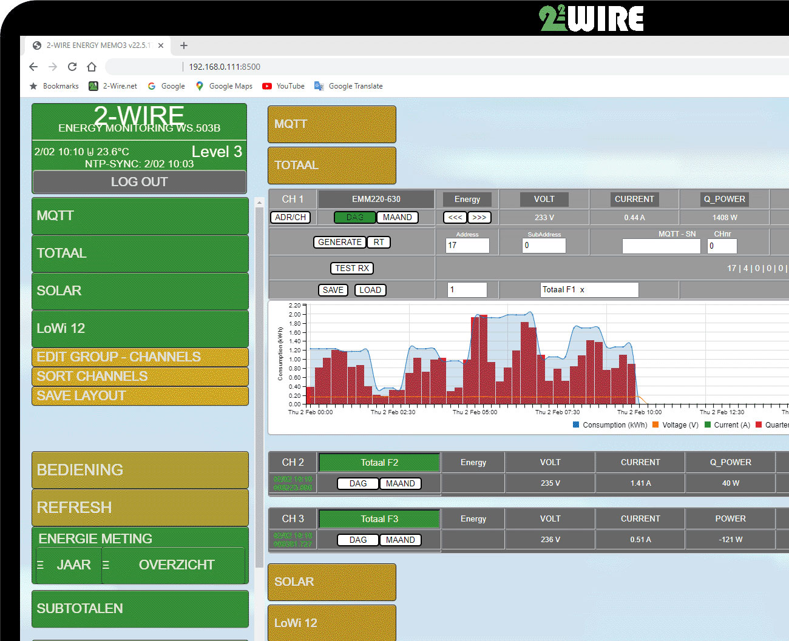Expand the LoWi 12 group header in main panel
This screenshot has width=789, height=641.
[x=332, y=623]
